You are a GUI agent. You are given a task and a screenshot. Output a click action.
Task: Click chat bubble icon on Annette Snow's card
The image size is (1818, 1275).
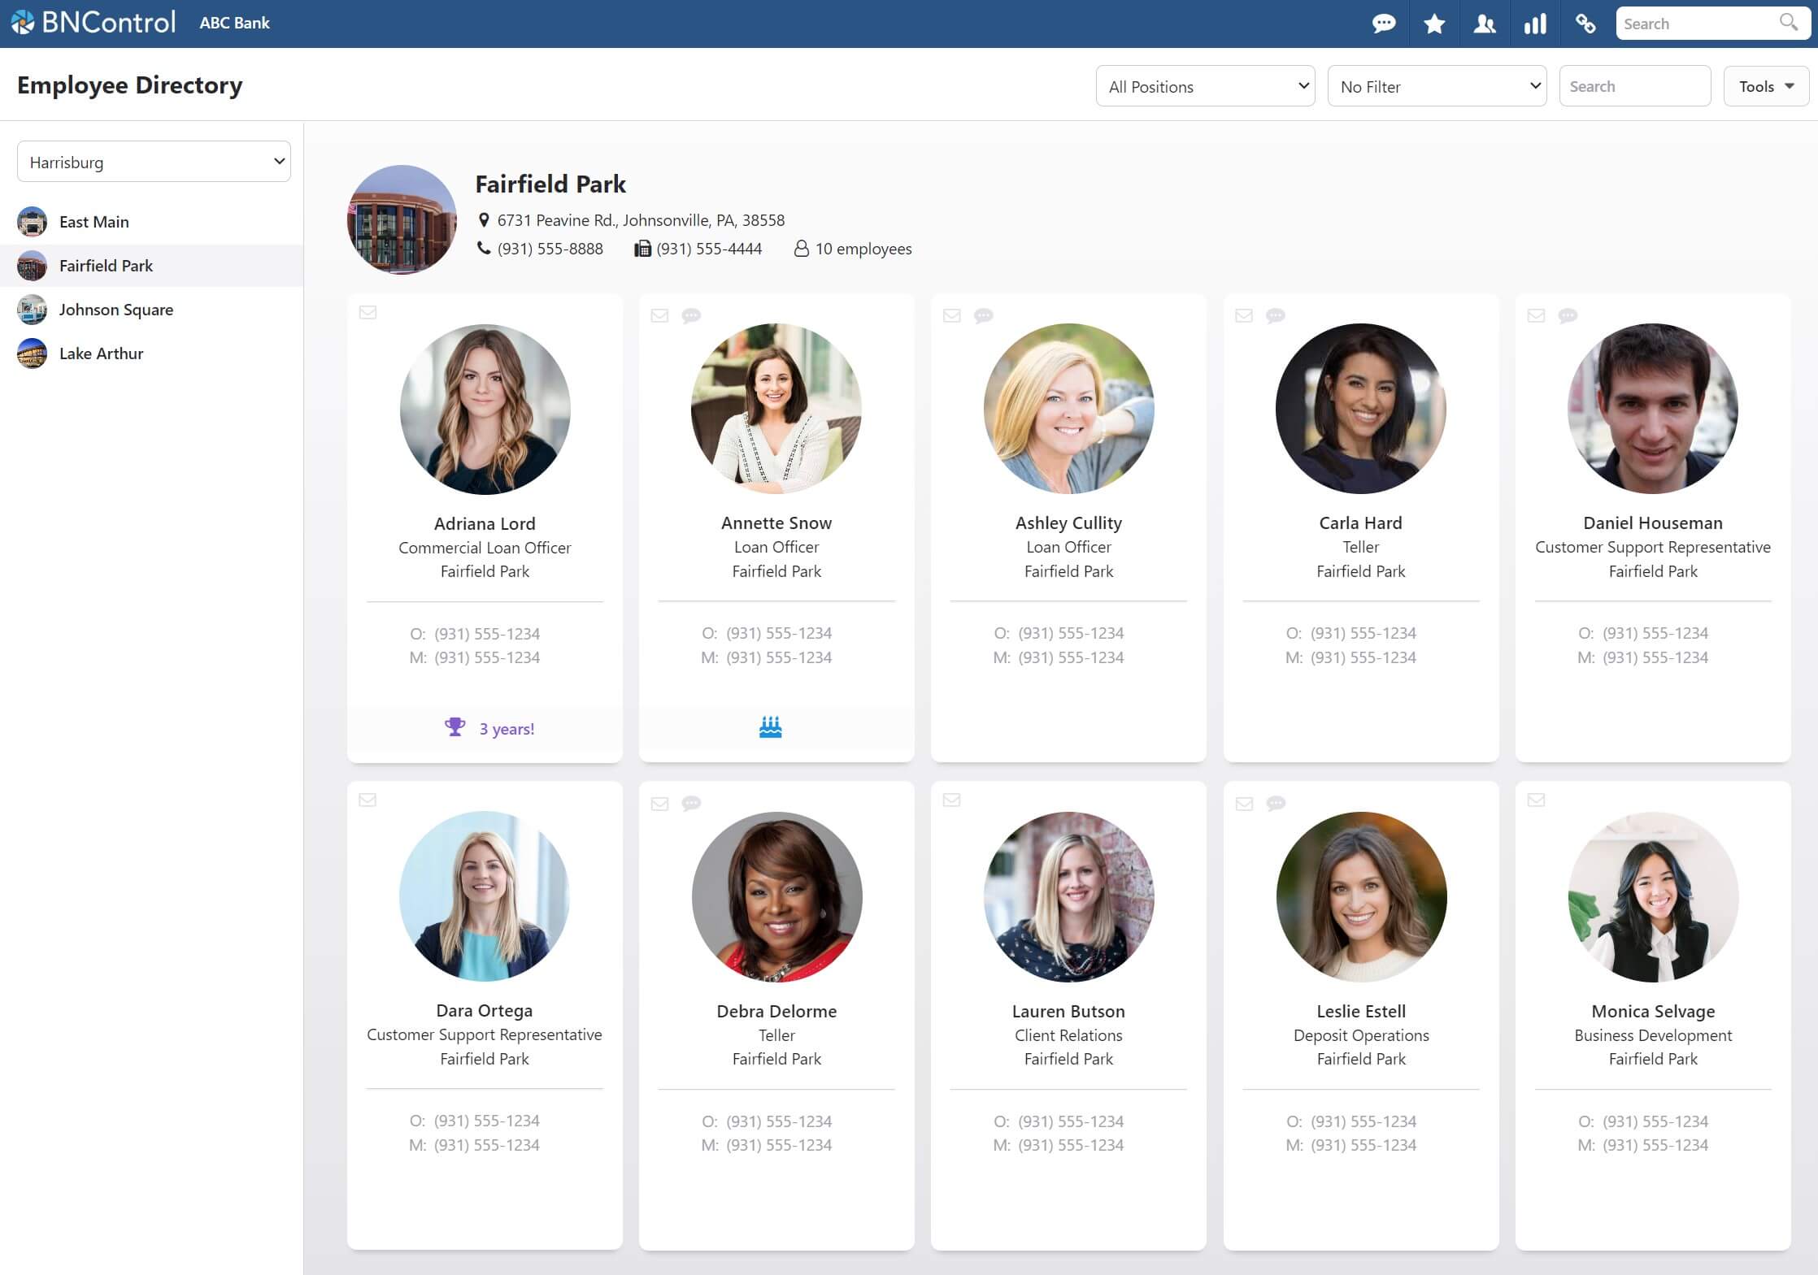pos(691,315)
